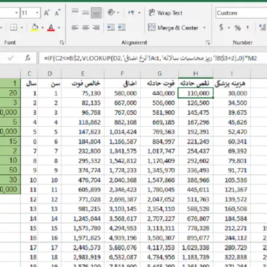Click the accounting dollar format icon
The height and width of the screenshot is (267, 267).
pos(221,27)
